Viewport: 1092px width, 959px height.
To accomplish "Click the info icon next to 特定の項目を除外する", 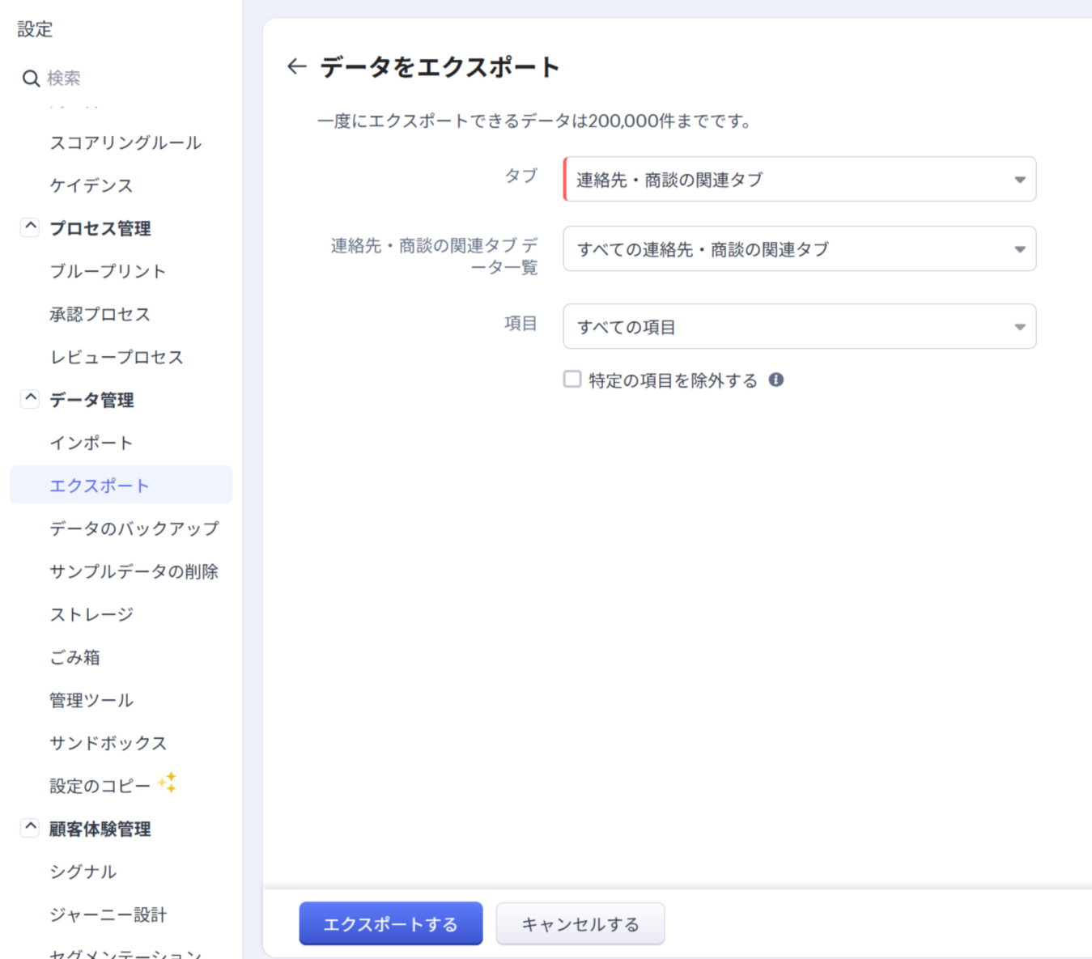I will [x=775, y=380].
